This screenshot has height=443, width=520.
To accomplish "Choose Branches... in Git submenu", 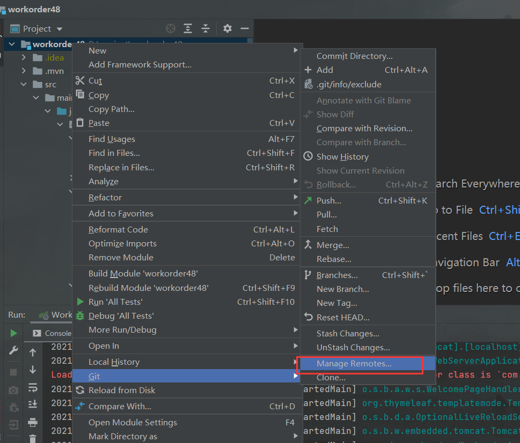I will [x=368, y=275].
